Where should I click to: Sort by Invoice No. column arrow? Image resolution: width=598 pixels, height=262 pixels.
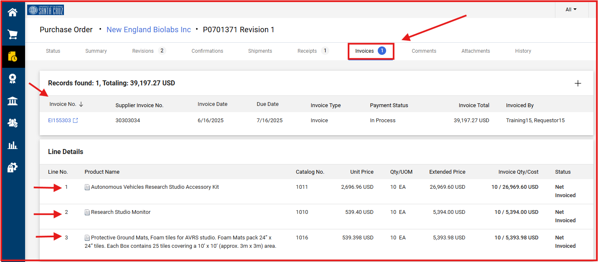(x=81, y=104)
